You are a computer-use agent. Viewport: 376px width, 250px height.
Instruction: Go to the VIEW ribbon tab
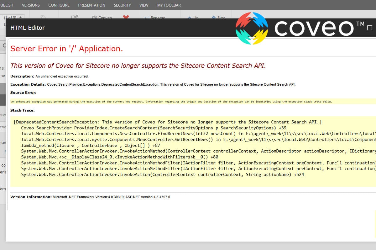[x=144, y=5]
